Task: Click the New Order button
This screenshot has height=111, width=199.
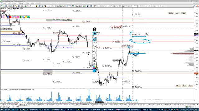Action: click(30, 6)
